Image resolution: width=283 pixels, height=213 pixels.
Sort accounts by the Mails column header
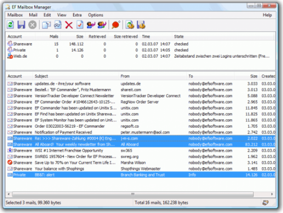[x=48, y=36]
